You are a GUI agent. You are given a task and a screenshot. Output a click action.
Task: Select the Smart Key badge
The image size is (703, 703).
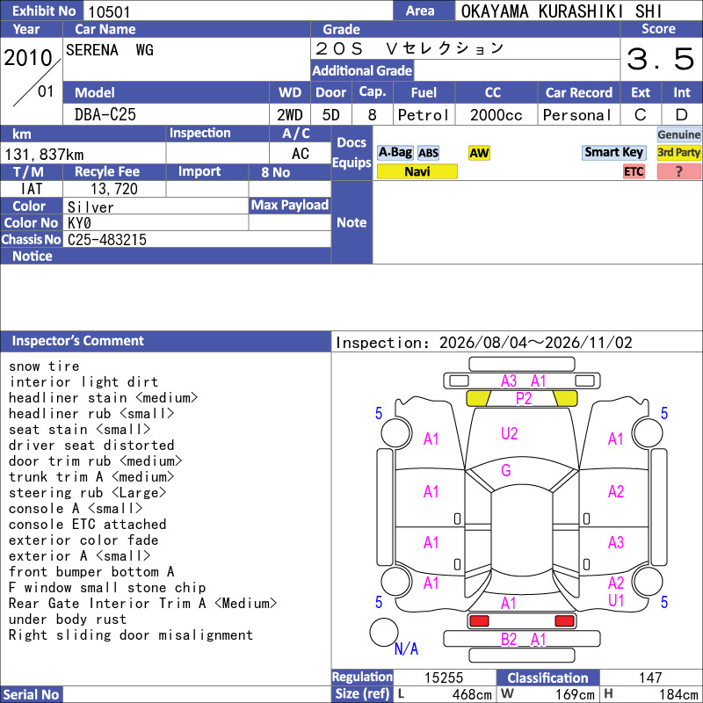pos(613,152)
